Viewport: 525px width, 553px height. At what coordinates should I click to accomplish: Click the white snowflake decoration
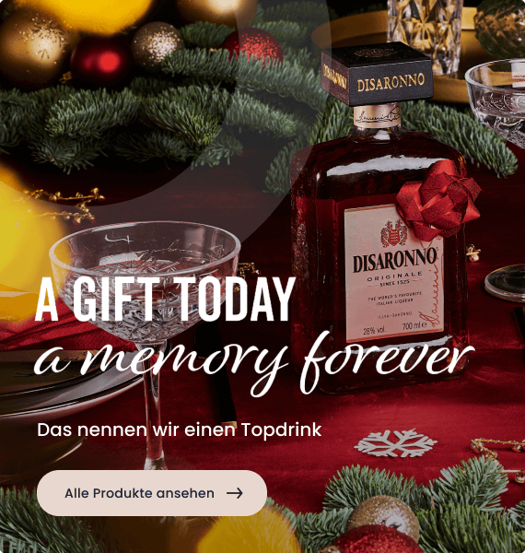396,442
